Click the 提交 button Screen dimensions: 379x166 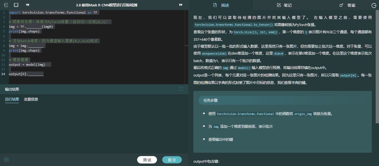click(x=172, y=160)
